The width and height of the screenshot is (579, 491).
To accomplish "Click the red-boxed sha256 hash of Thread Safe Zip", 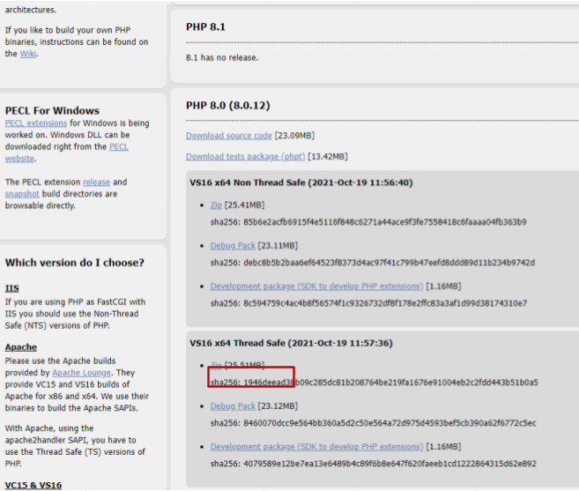I will pyautogui.click(x=251, y=383).
